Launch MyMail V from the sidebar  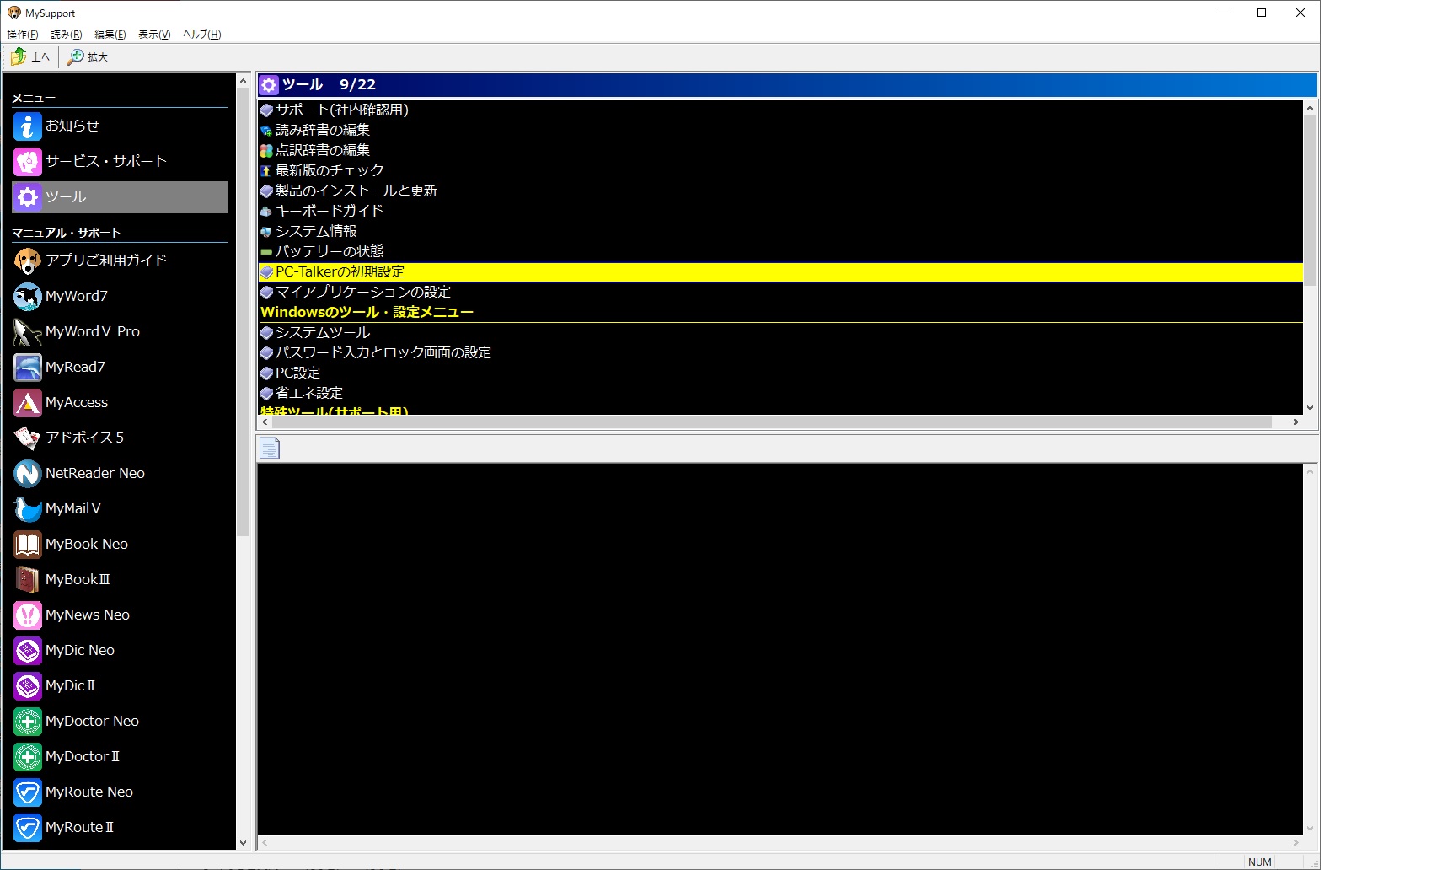pyautogui.click(x=72, y=508)
